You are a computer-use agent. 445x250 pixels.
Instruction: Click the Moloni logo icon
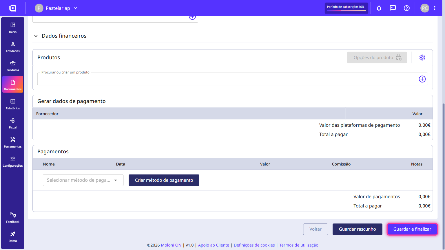point(13,8)
